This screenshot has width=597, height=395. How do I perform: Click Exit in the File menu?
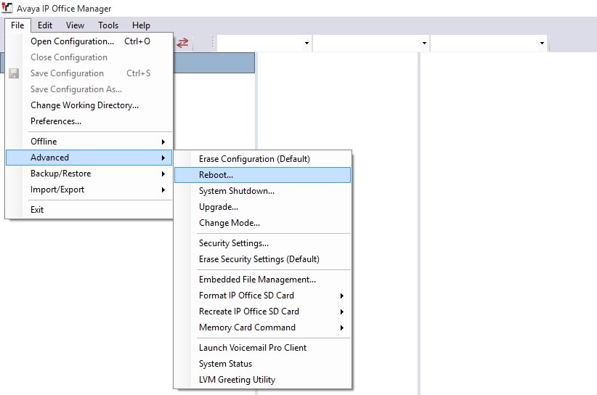(89, 210)
